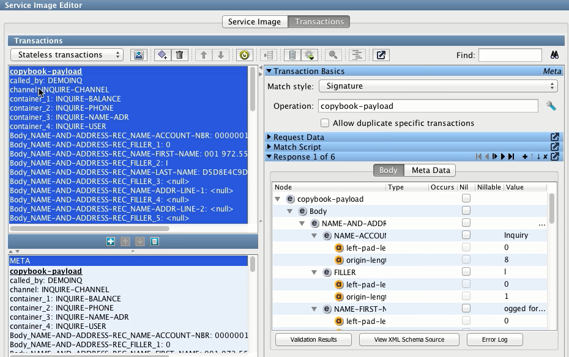Uncheck Allow duplicate specific transactions

click(x=325, y=123)
